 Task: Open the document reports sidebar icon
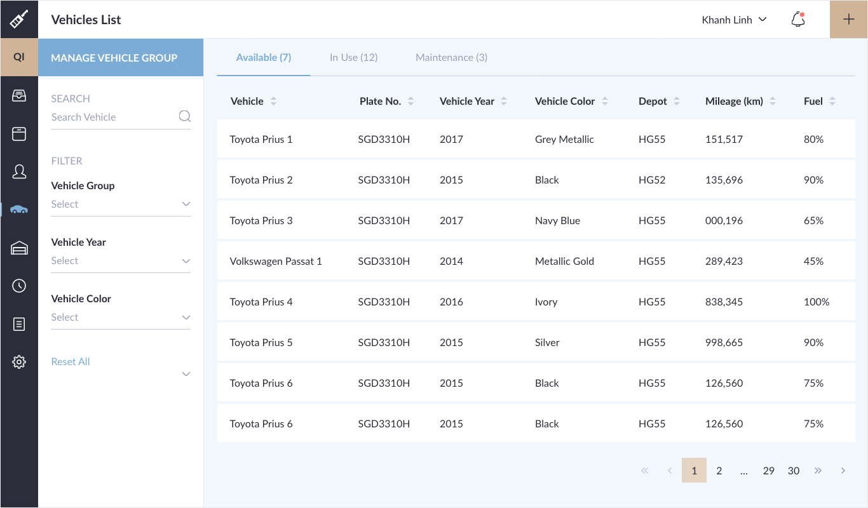pos(19,324)
